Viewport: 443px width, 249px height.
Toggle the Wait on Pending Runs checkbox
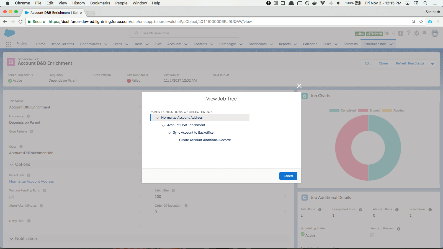11,197
